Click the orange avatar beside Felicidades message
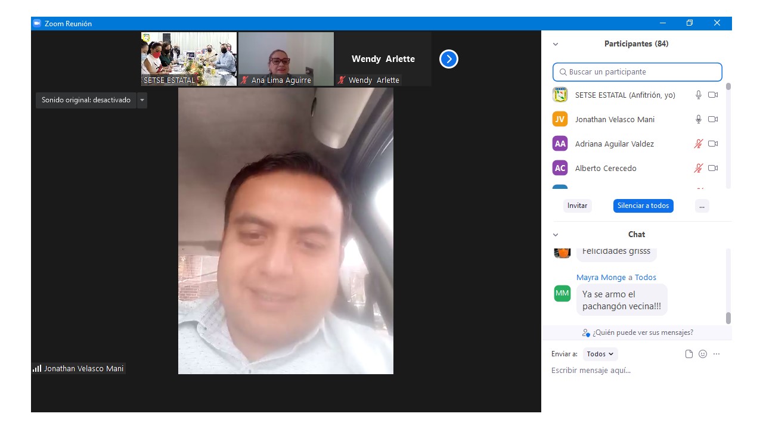763x429 pixels. tap(562, 253)
